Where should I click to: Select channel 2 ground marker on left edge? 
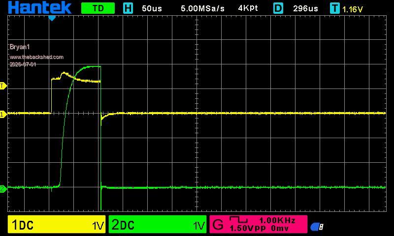coord(3,189)
